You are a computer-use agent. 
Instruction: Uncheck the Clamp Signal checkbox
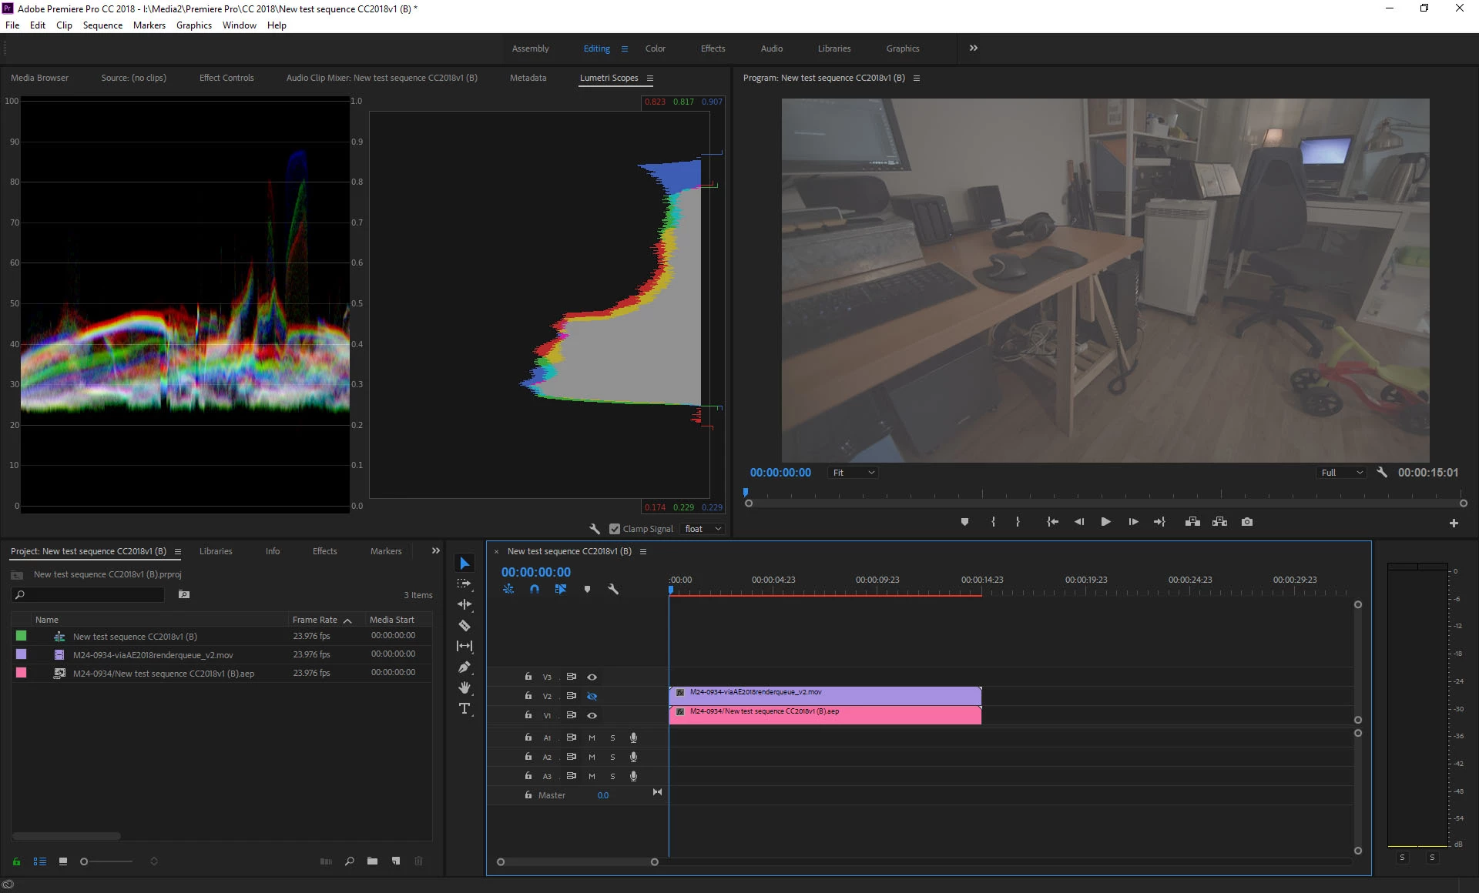tap(615, 529)
